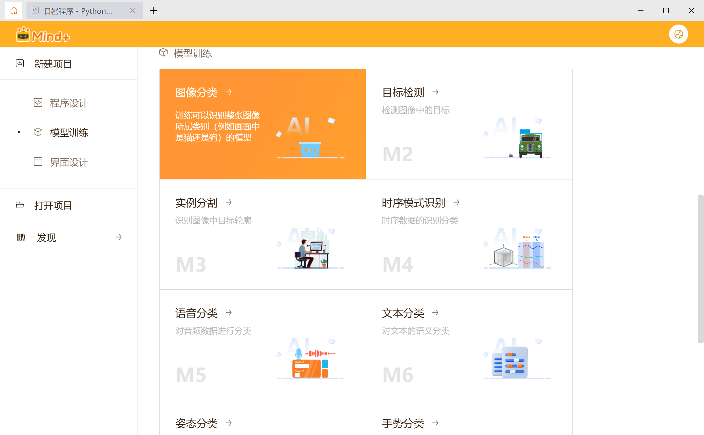This screenshot has height=435, width=704.
Task: Click the 打开项目 folder icon
Action: coord(20,205)
